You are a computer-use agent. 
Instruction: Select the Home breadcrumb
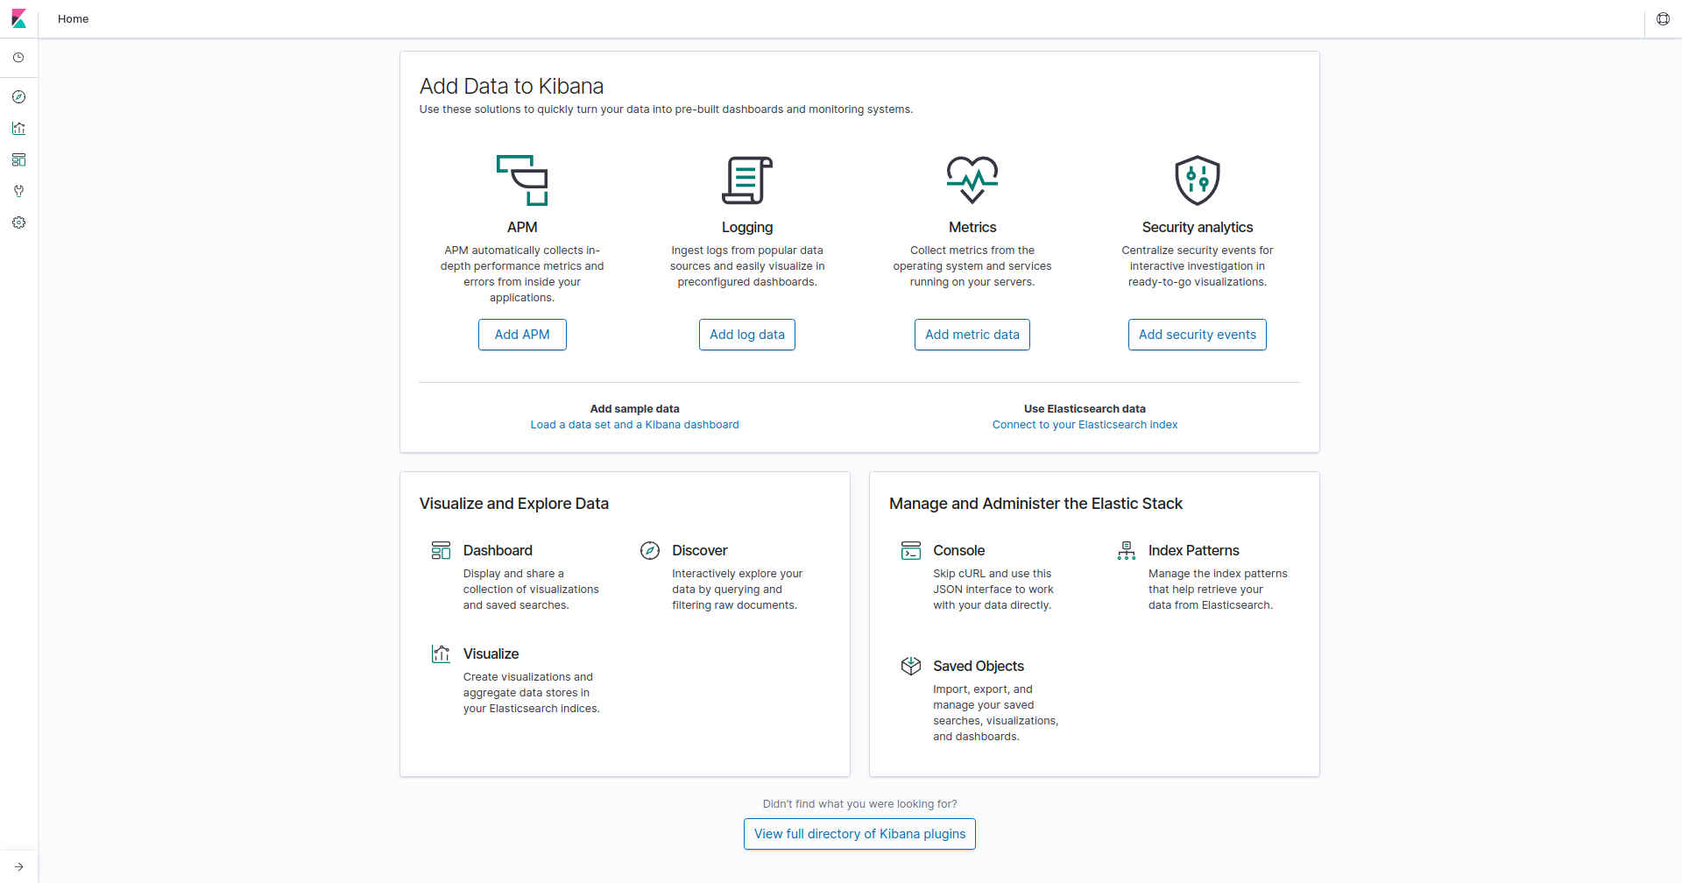pyautogui.click(x=73, y=18)
